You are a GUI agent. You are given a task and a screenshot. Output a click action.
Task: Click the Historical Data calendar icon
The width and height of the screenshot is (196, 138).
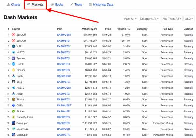click(x=90, y=4)
